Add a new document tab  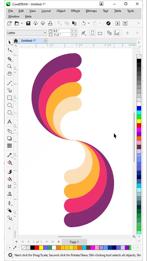45,41
